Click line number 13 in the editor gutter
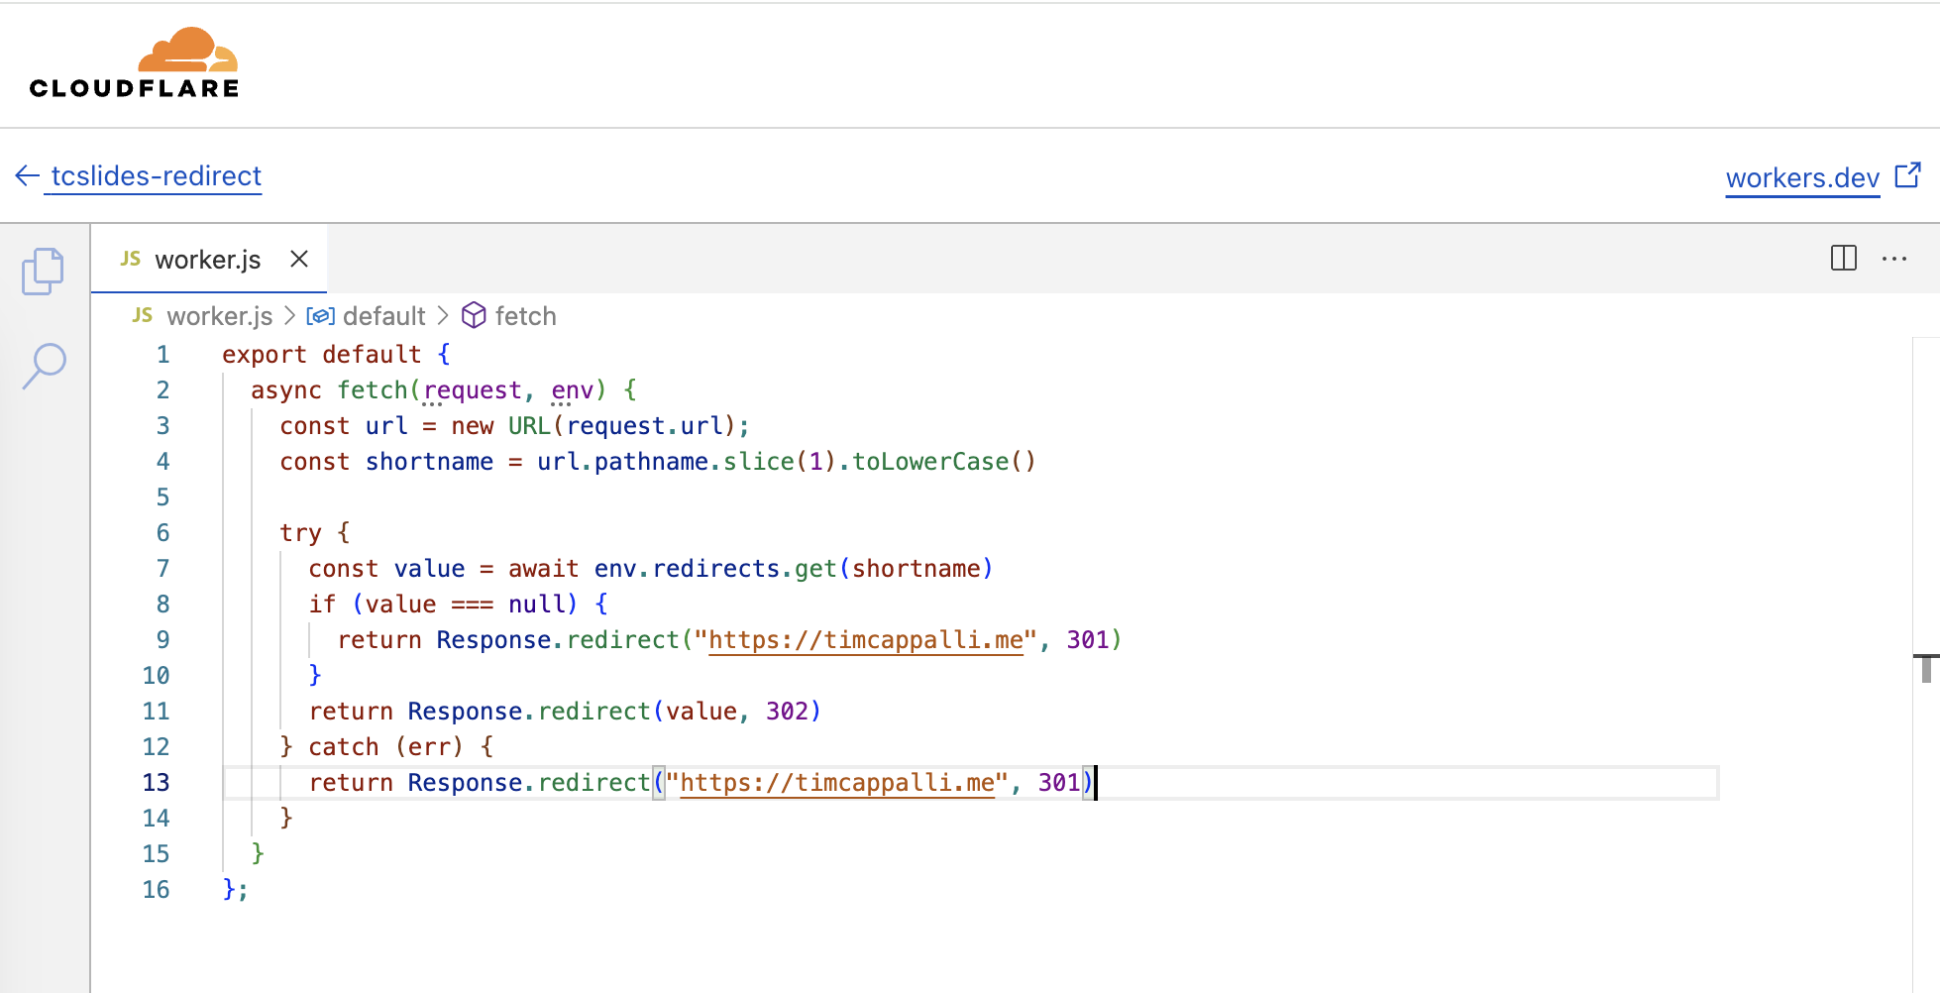Viewport: 1940px width, 993px height. tap(156, 782)
